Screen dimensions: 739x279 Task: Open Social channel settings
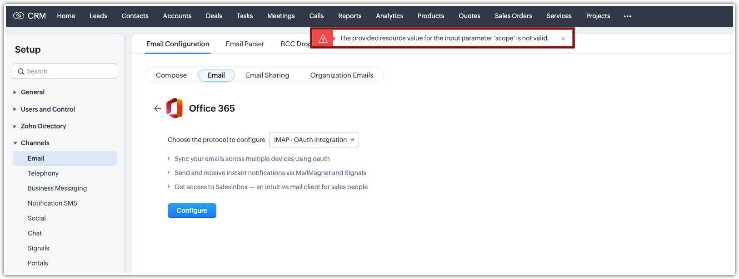[x=37, y=218]
